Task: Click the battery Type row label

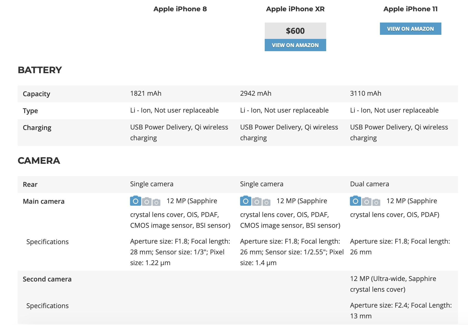Action: point(30,111)
